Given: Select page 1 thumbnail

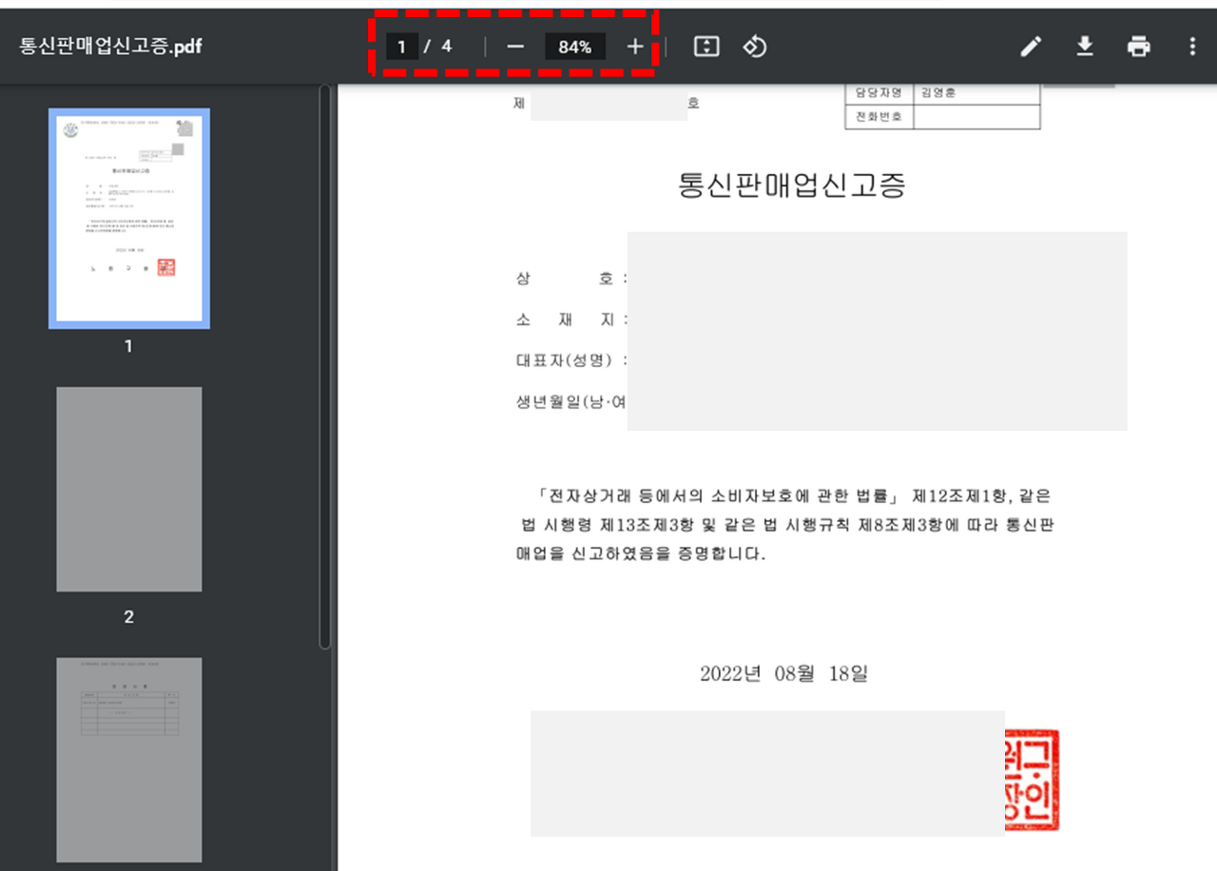Looking at the screenshot, I should click(129, 219).
